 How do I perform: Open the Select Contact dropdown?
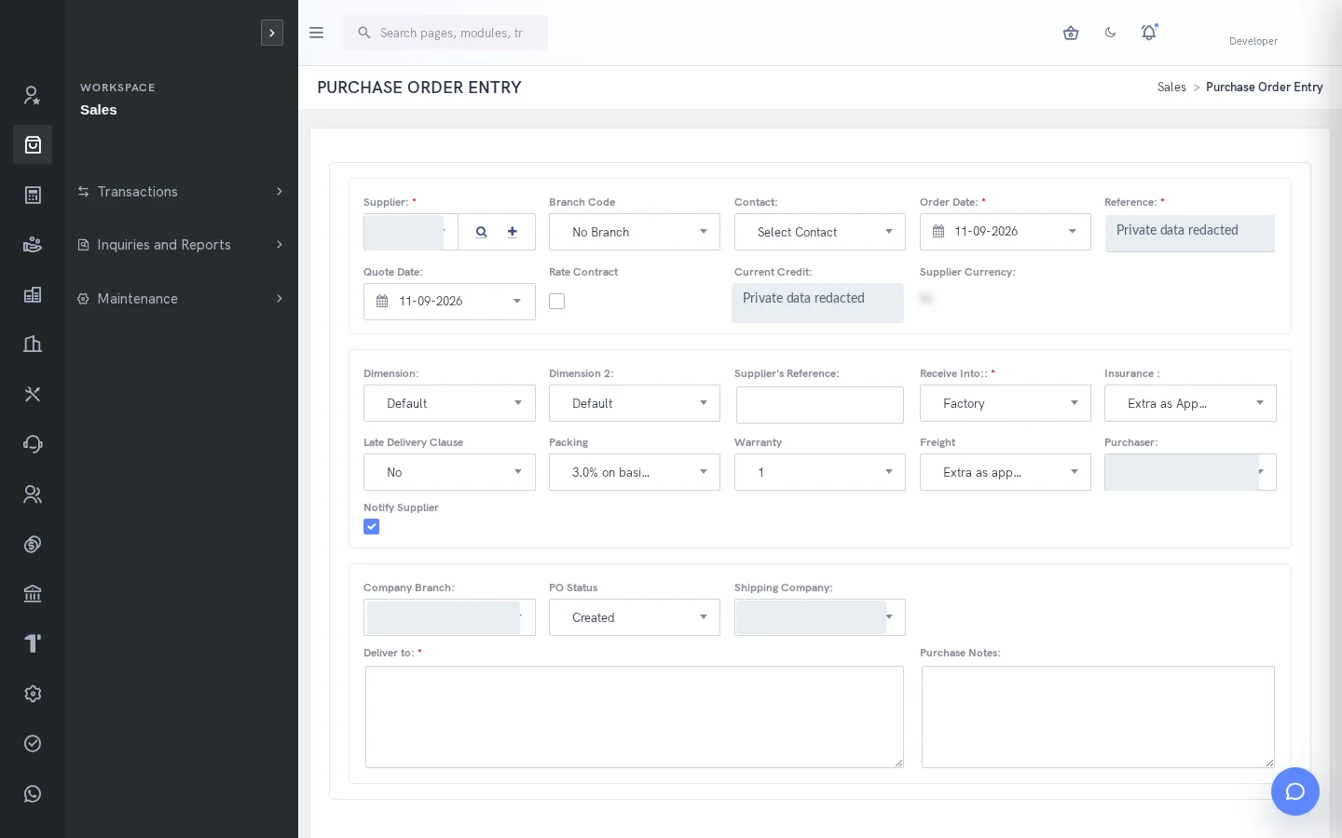[820, 232]
